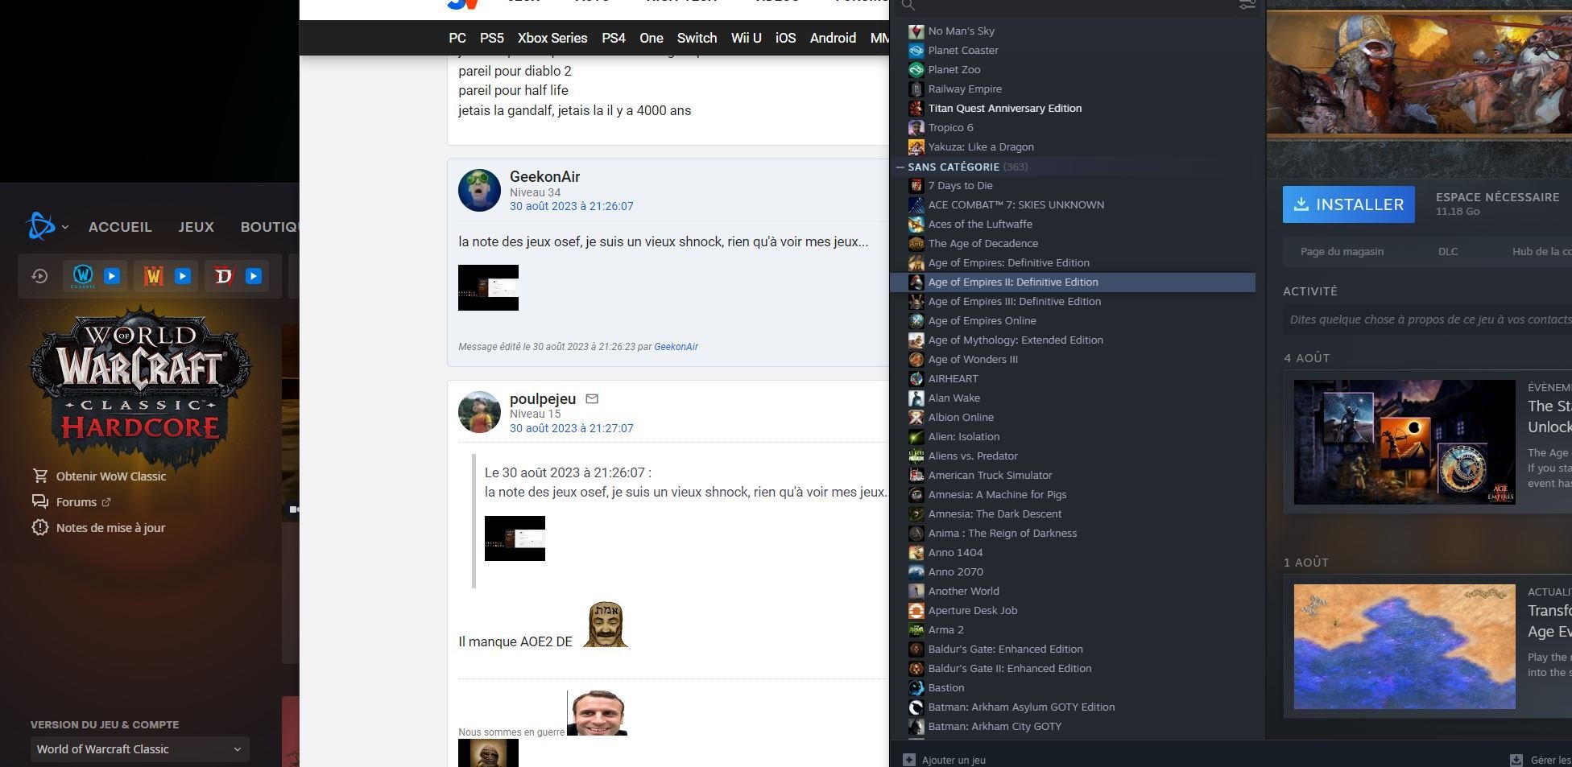
Task: Click the activity comment input field
Action: tap(1427, 320)
